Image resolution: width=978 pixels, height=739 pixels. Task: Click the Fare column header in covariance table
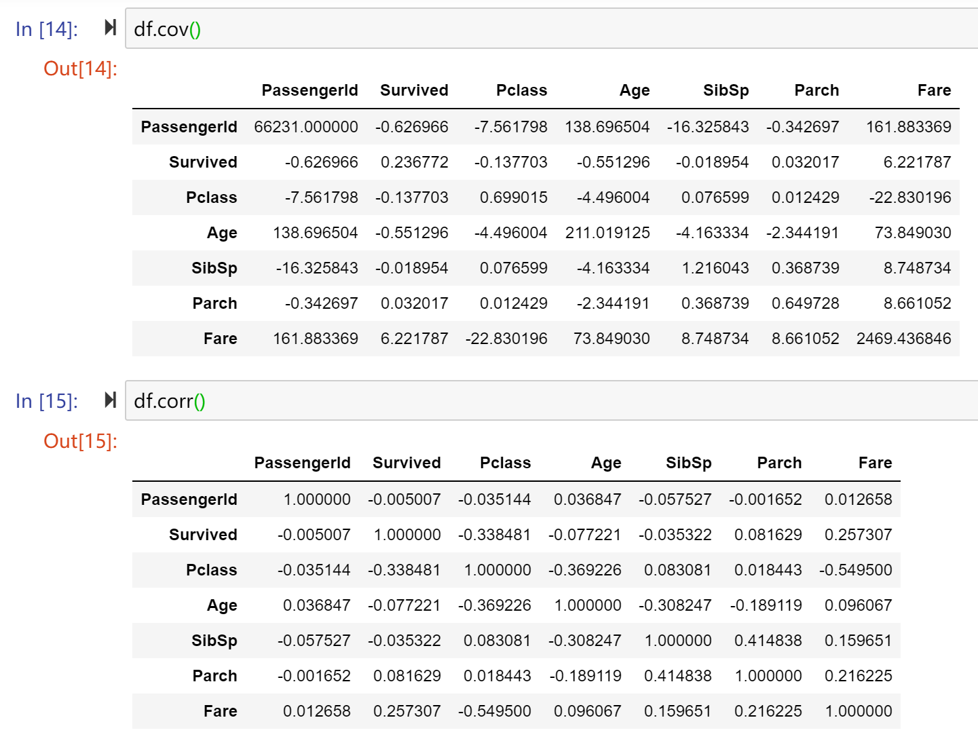[934, 90]
